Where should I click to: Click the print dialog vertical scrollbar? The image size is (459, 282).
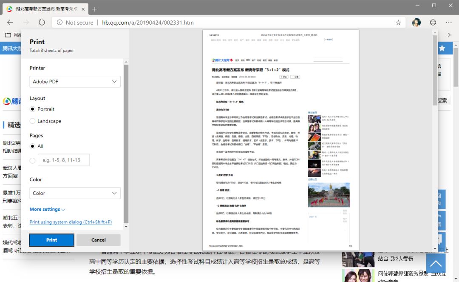pos(126,145)
